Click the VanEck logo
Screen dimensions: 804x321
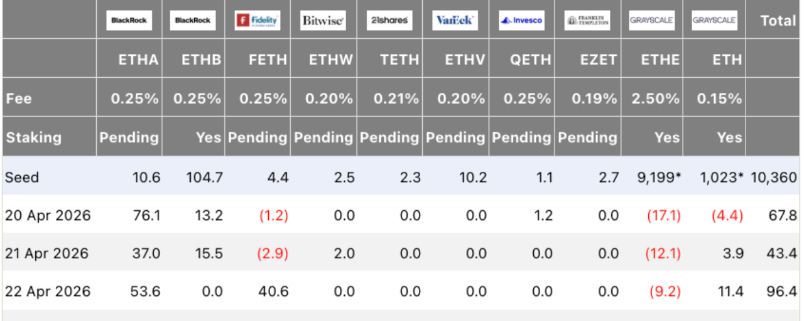tap(455, 20)
